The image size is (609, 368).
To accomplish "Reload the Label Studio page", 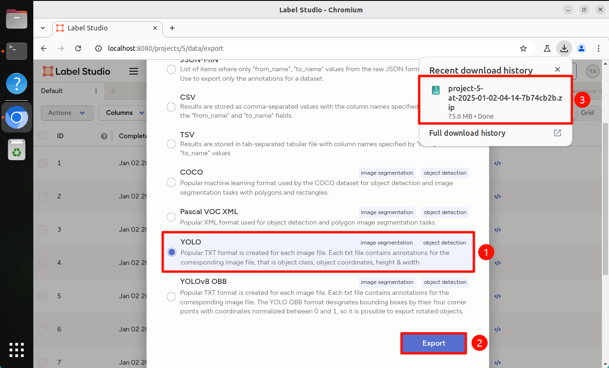I will coord(79,48).
